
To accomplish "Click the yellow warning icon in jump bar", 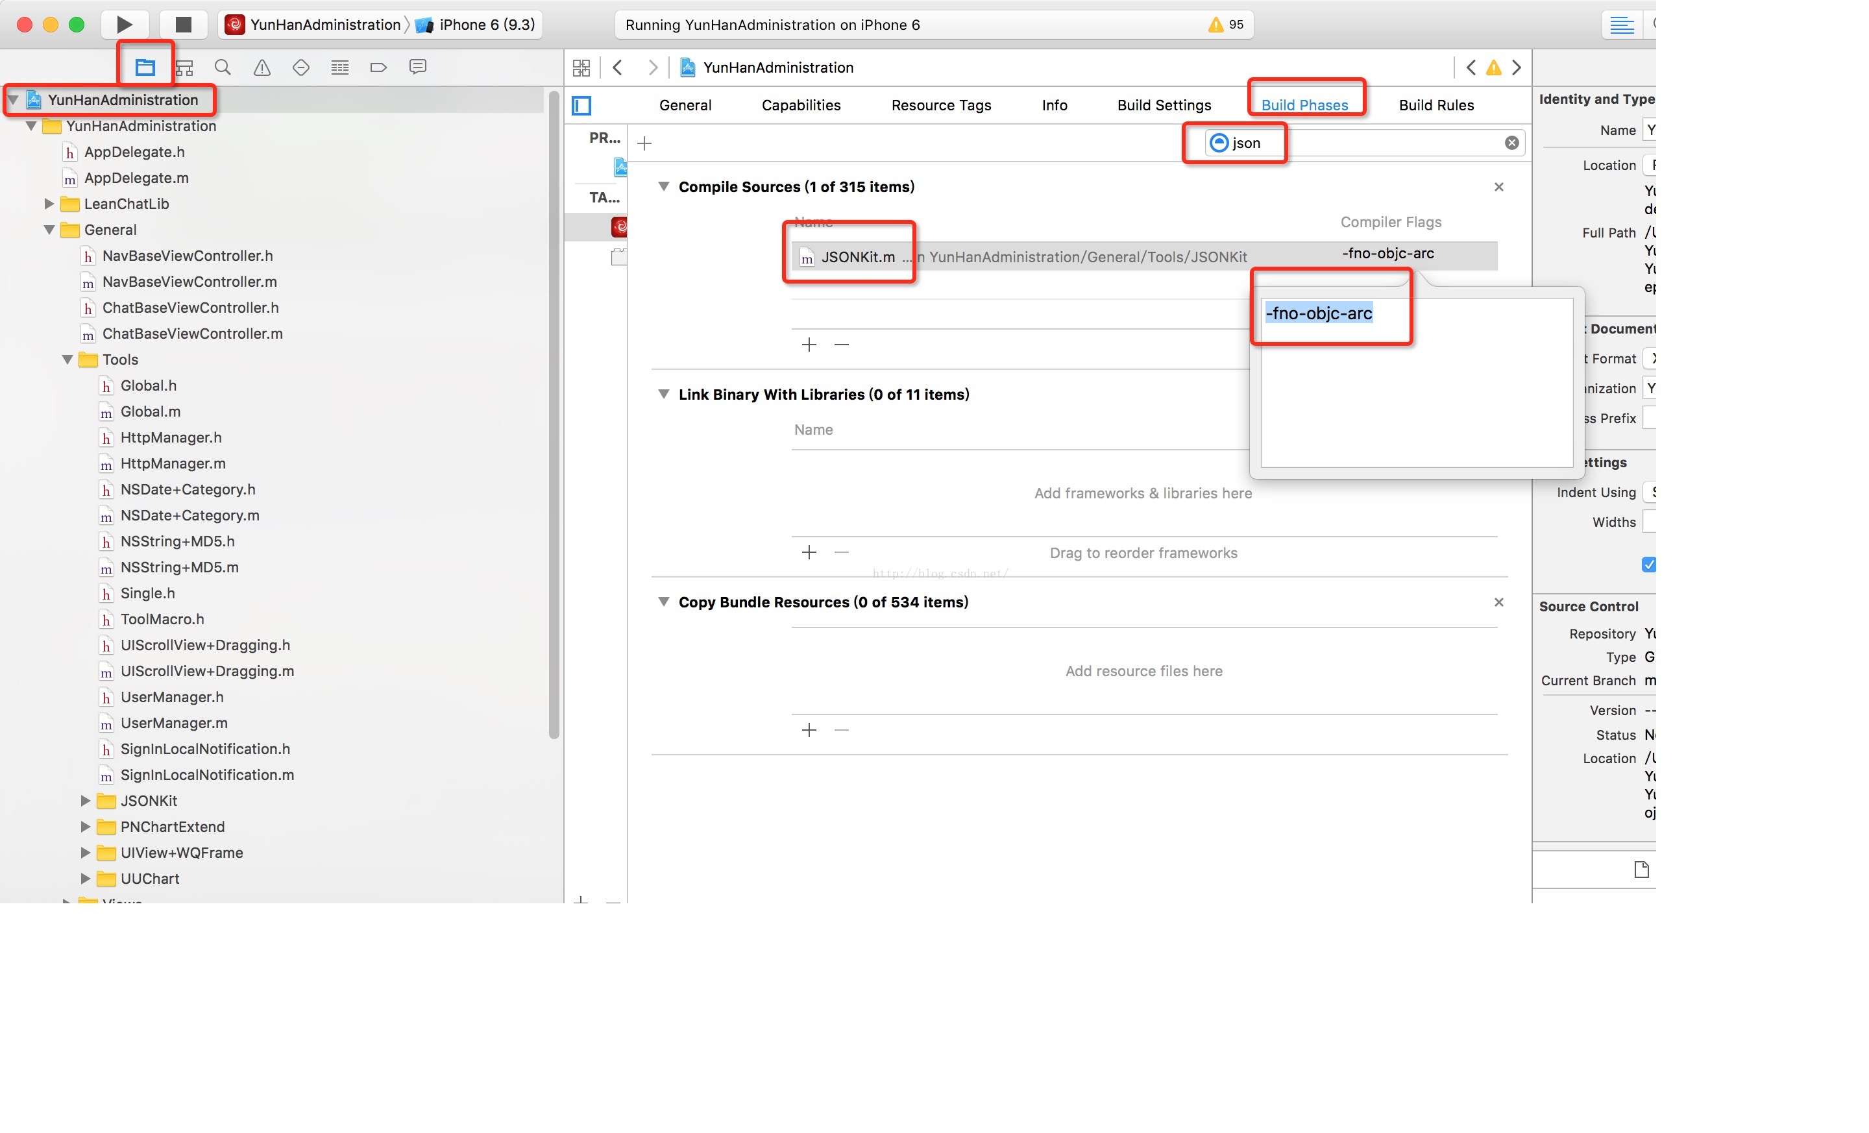I will coord(1493,67).
